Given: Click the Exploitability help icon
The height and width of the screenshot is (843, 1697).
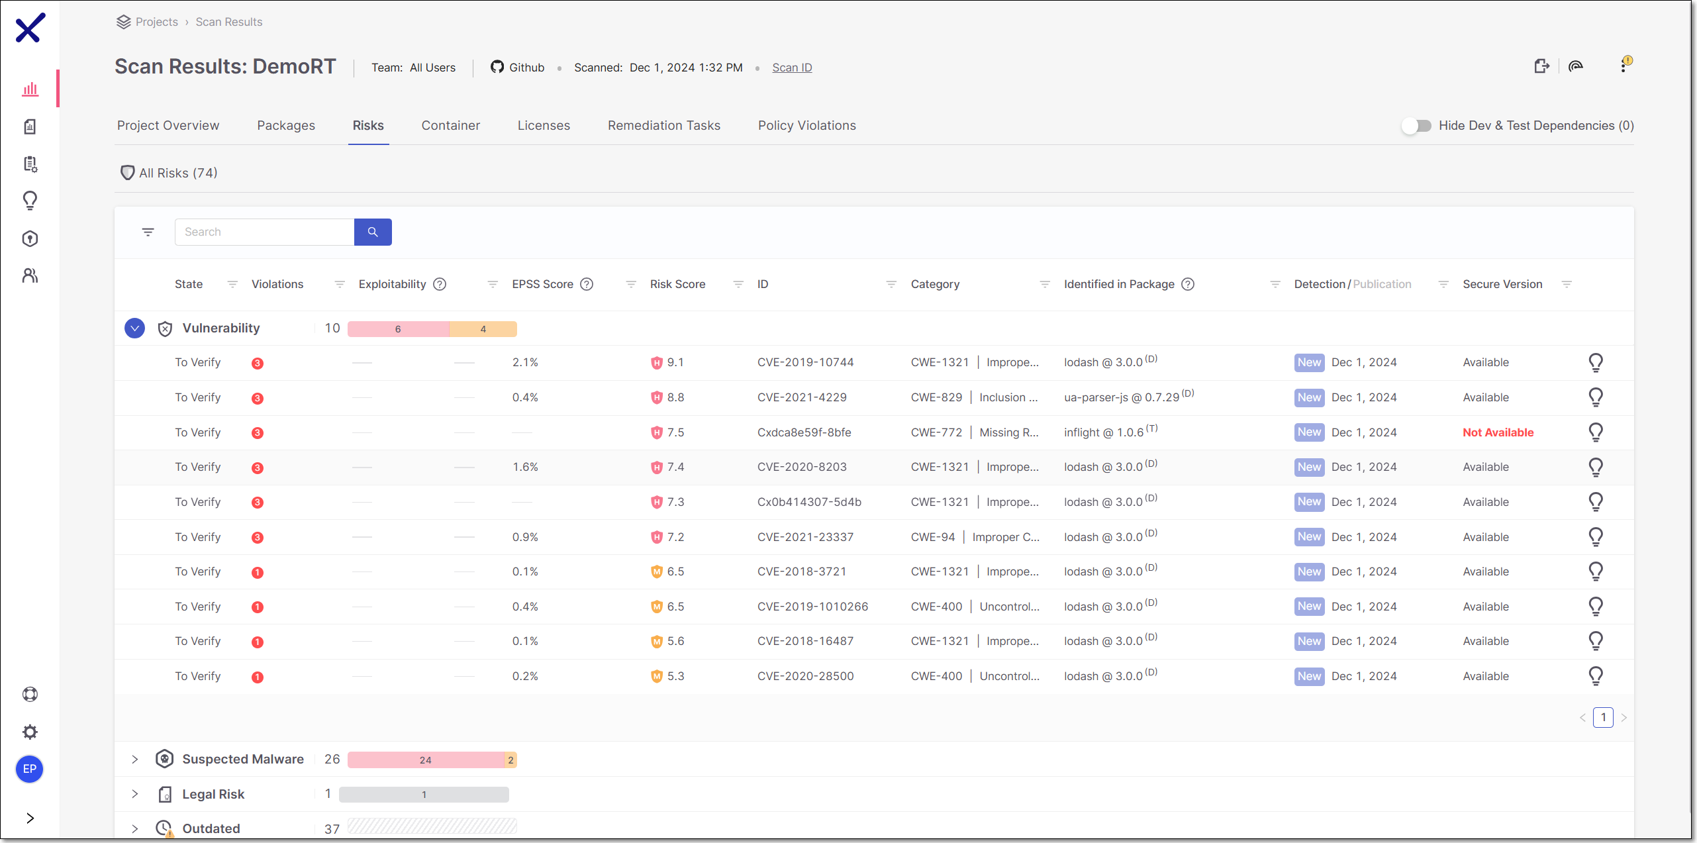Looking at the screenshot, I should click(x=440, y=284).
